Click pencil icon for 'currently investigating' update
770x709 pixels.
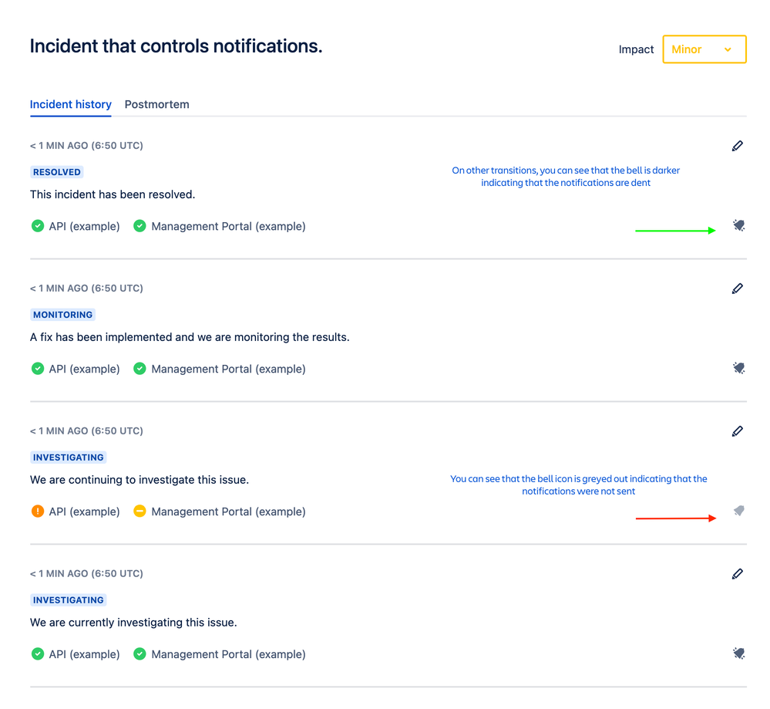pyautogui.click(x=738, y=574)
